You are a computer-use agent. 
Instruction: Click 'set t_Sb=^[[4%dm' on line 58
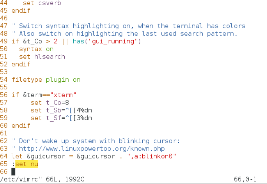point(61,110)
